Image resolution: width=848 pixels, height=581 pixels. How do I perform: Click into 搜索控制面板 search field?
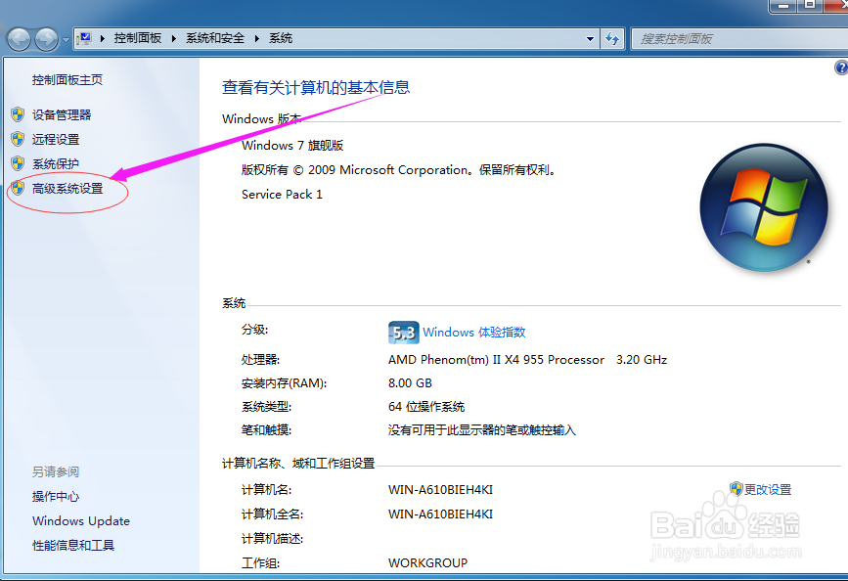click(x=739, y=39)
